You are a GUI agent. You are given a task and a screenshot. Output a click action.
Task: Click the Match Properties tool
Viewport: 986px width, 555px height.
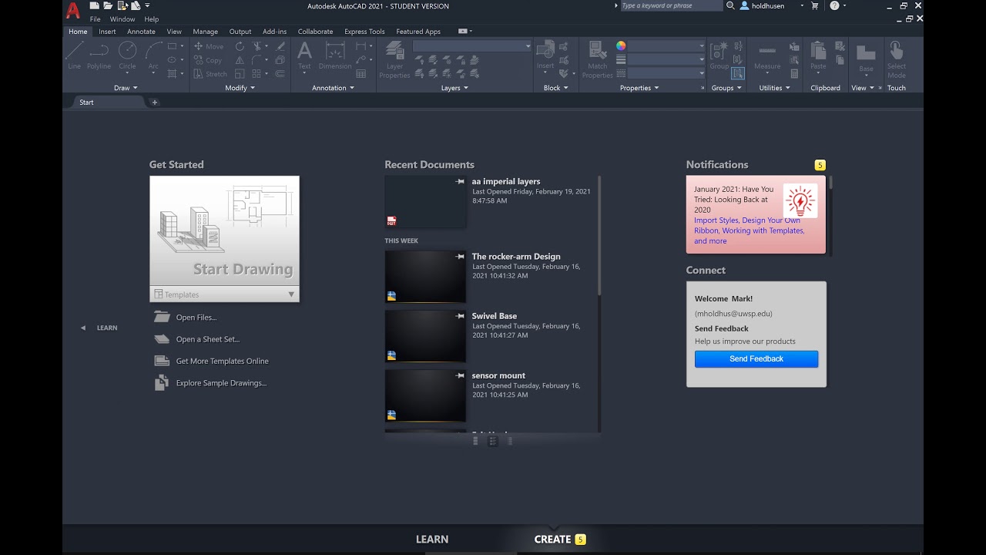pos(598,60)
